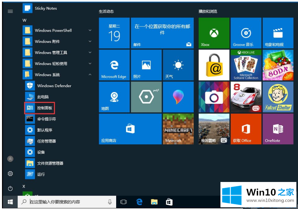Open 控制面板 (Control Panel)

pos(40,108)
